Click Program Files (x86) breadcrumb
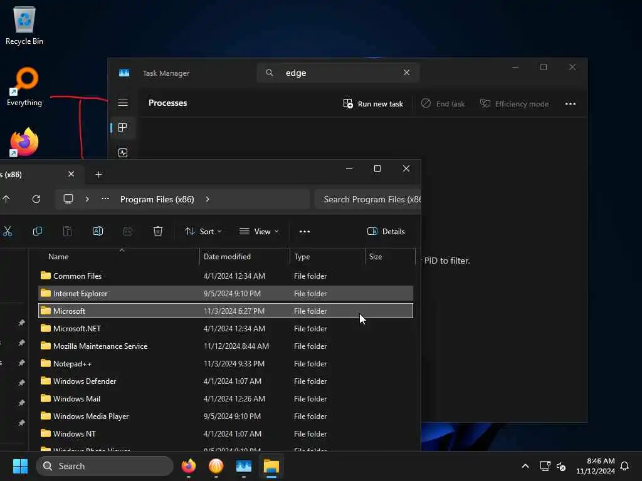The height and width of the screenshot is (481, 642). click(x=157, y=199)
